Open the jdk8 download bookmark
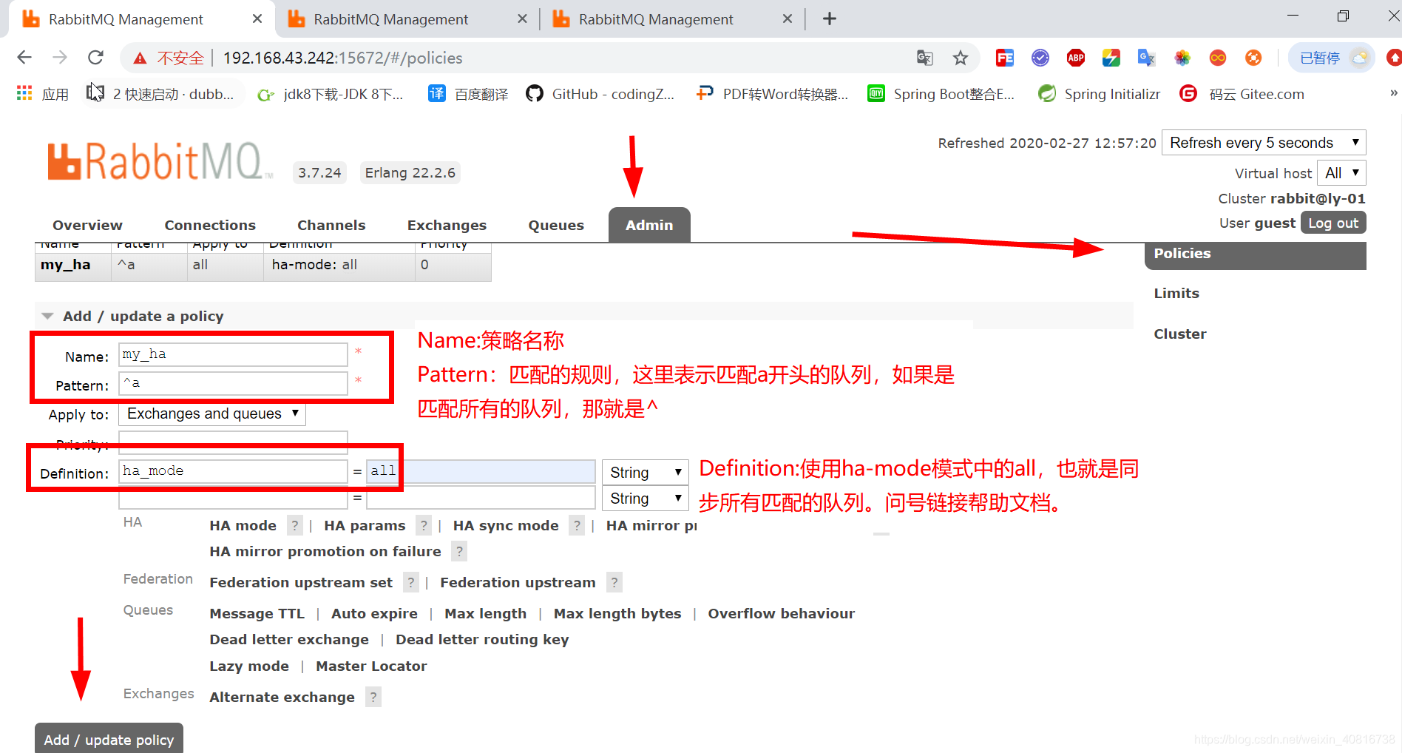Image resolution: width=1402 pixels, height=753 pixels. (331, 94)
